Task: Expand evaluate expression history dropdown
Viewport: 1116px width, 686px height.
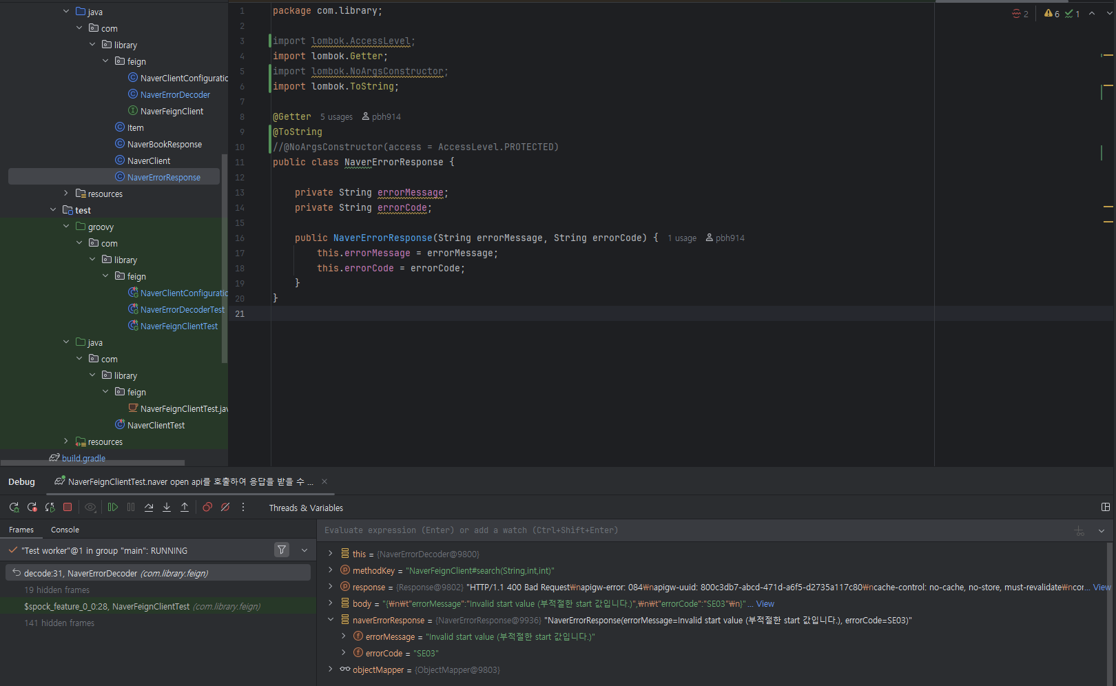Action: tap(1102, 531)
